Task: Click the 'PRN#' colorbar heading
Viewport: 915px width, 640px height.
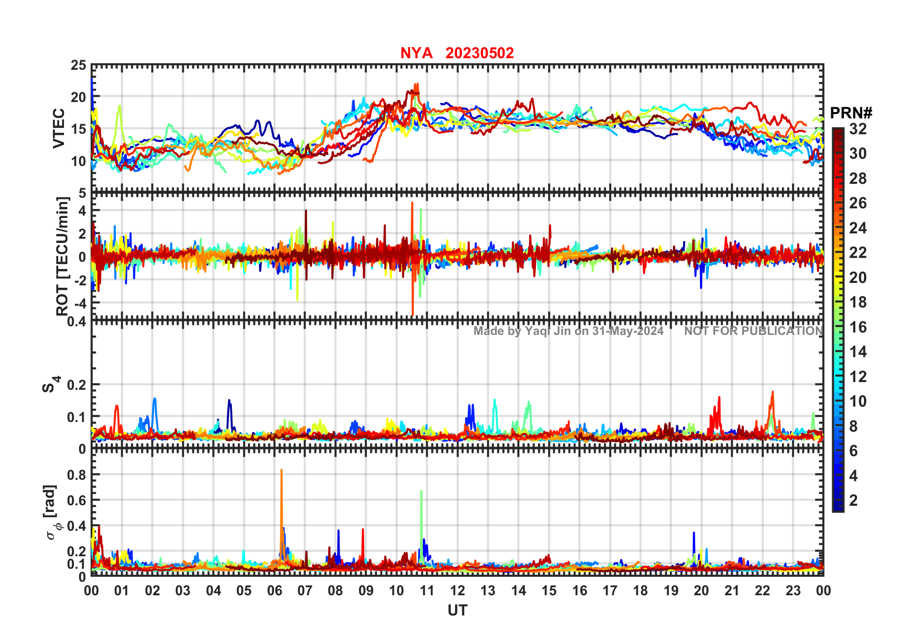Action: (x=851, y=113)
